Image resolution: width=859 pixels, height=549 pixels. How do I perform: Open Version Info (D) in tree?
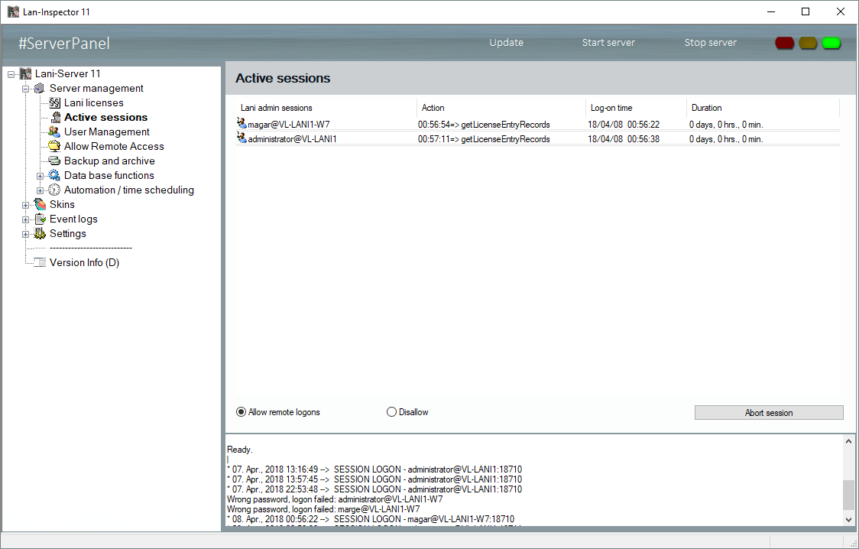[84, 263]
